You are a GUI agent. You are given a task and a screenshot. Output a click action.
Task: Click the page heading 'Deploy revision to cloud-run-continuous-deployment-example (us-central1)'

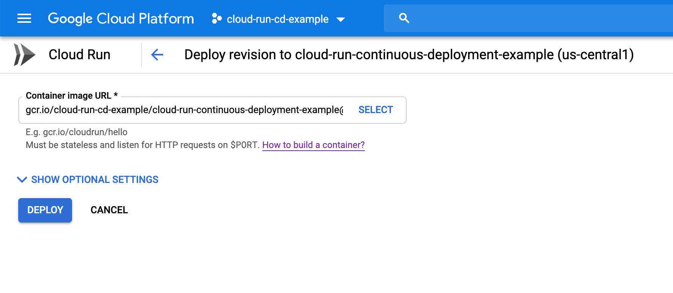409,55
